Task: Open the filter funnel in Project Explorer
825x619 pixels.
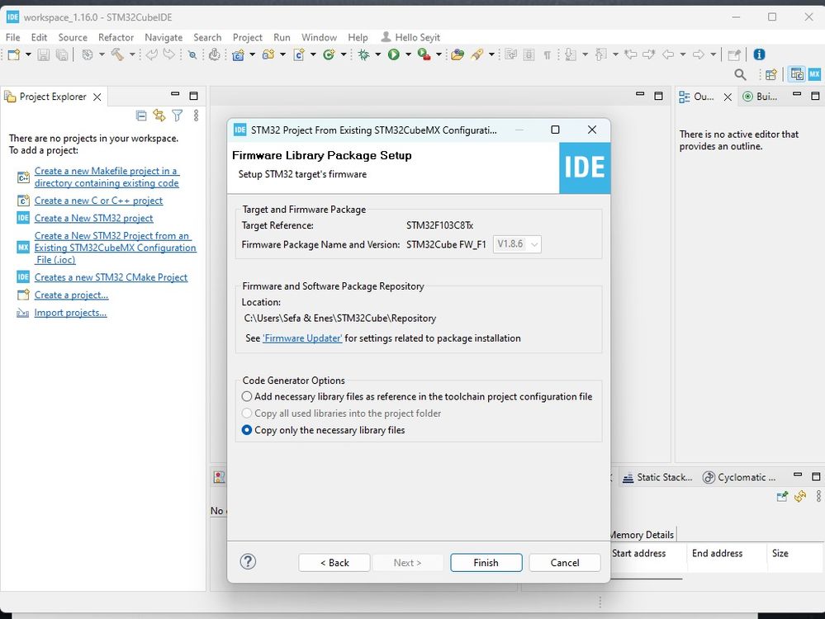Action: pos(177,116)
